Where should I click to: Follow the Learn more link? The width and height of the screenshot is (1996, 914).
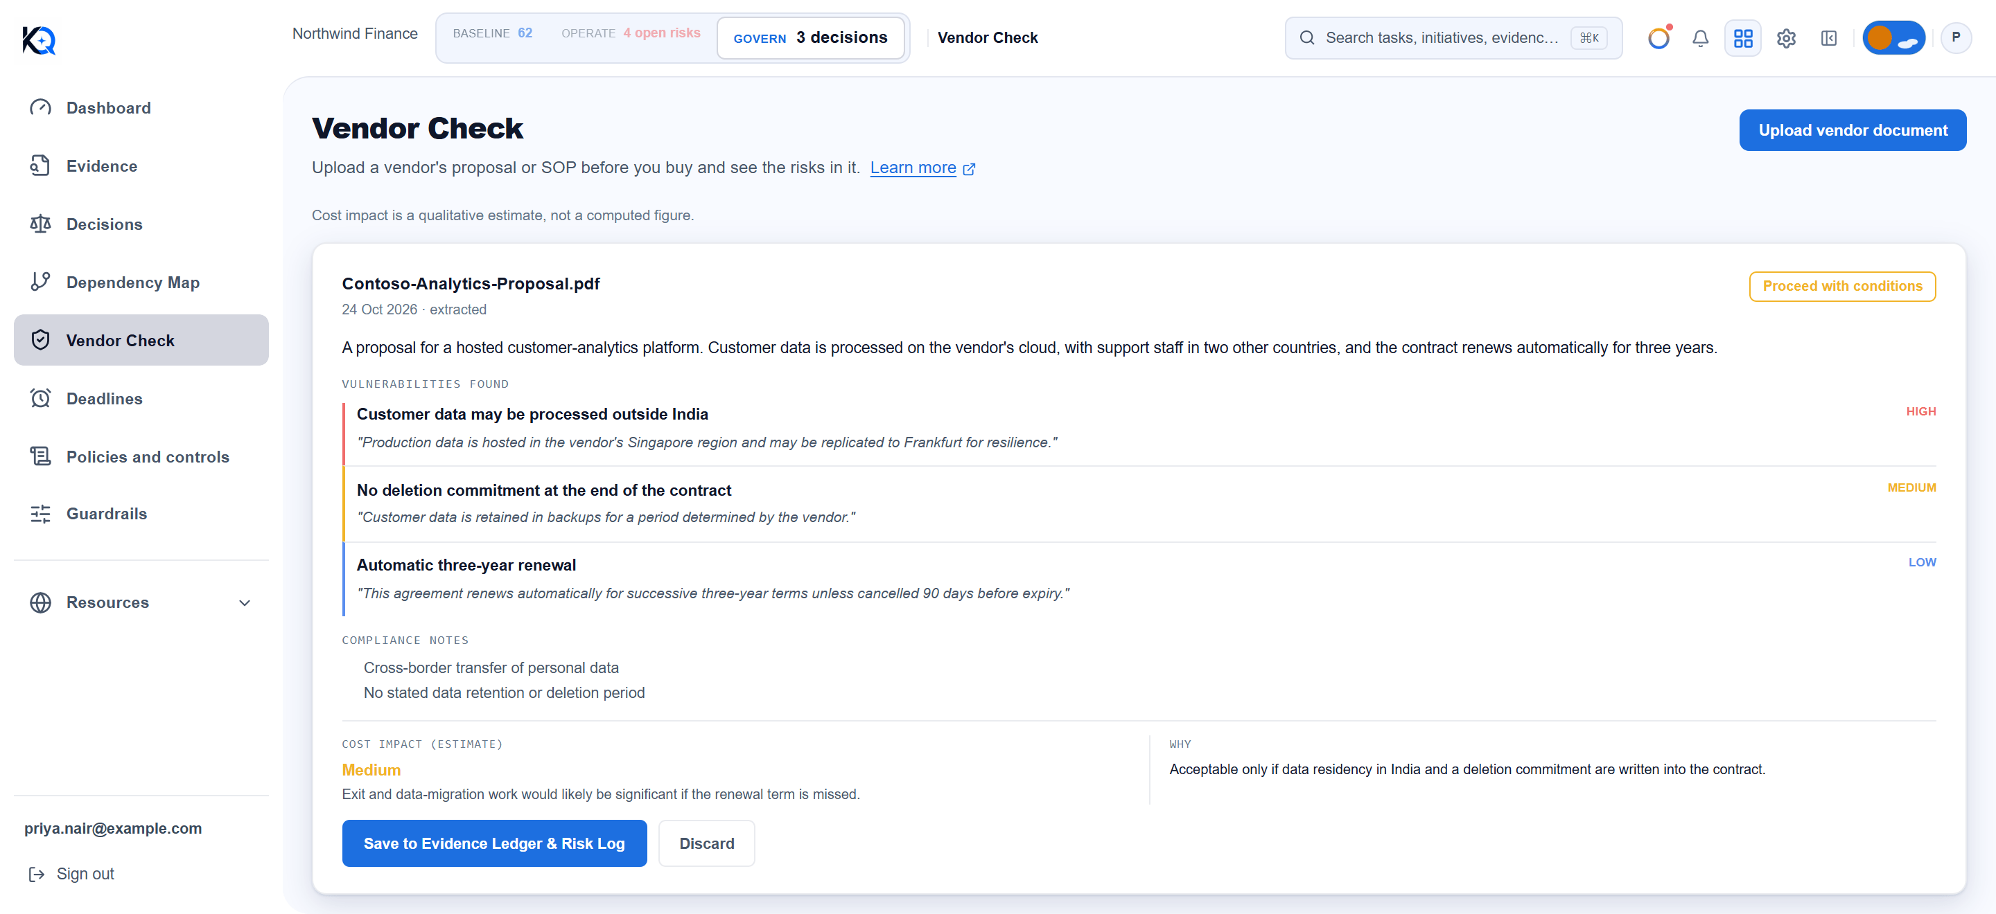pyautogui.click(x=913, y=168)
